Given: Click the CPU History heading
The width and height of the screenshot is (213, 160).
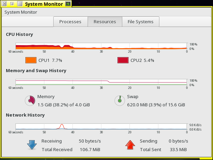Looking at the screenshot, I should click(x=20, y=34).
